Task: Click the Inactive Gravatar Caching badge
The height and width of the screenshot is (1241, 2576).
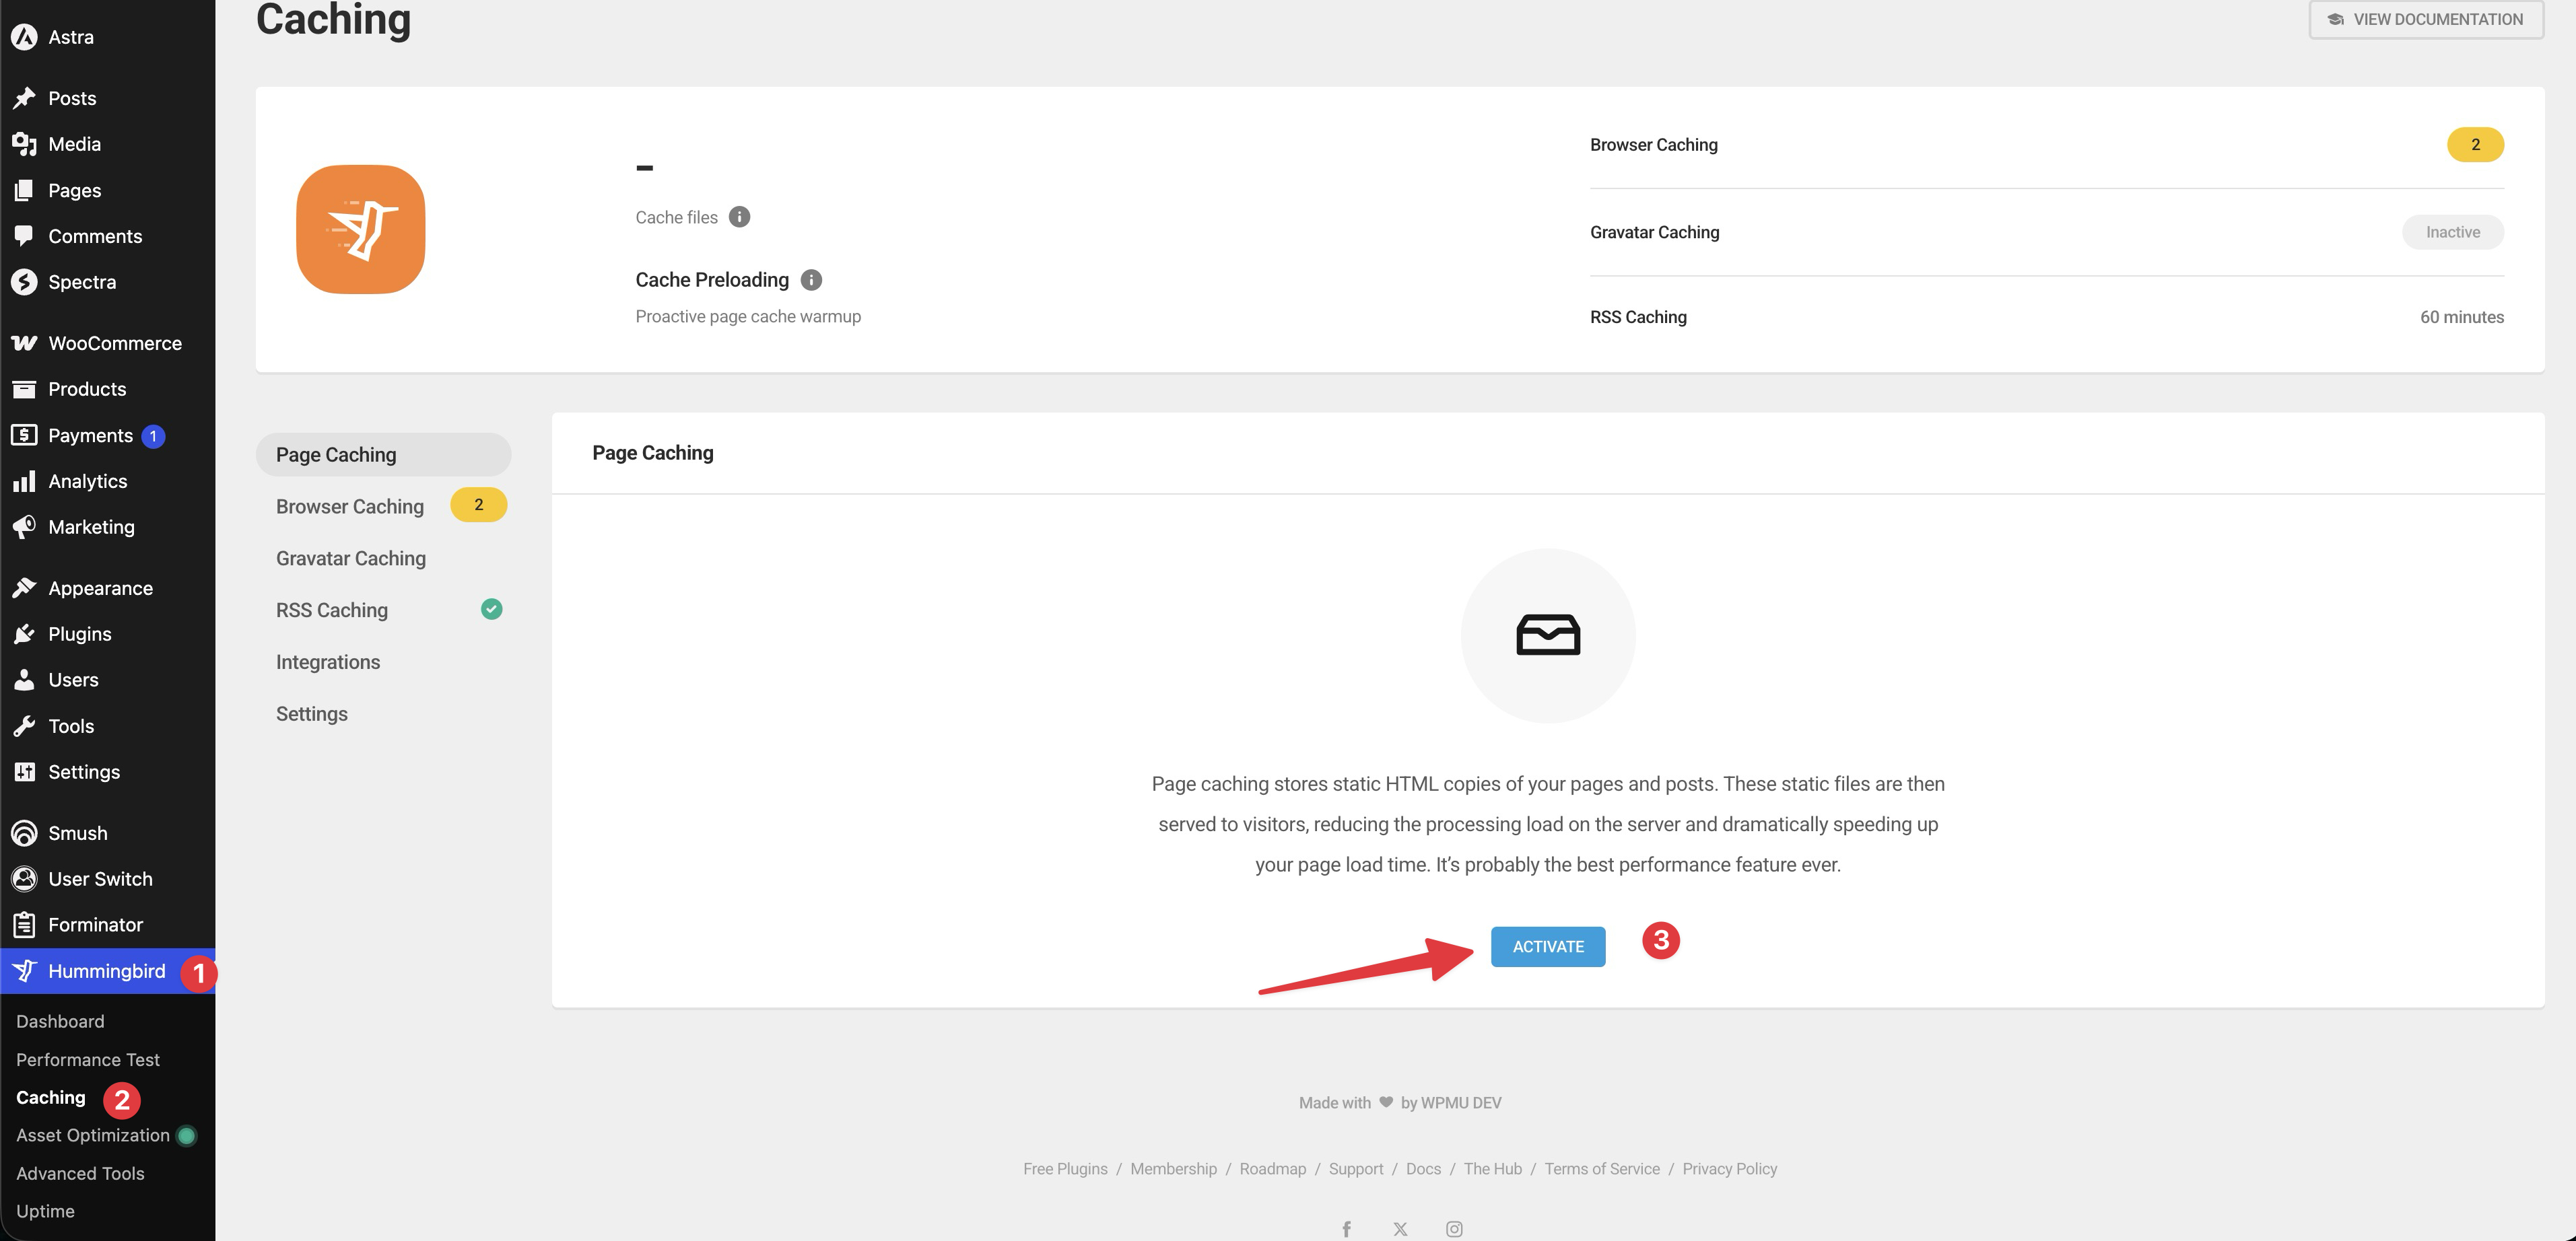Action: point(2452,232)
